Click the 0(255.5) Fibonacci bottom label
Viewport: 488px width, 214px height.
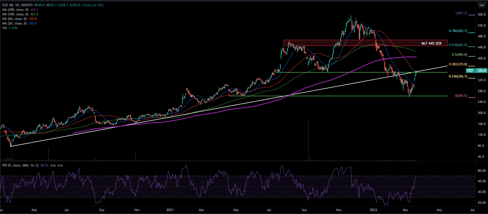click(x=461, y=96)
